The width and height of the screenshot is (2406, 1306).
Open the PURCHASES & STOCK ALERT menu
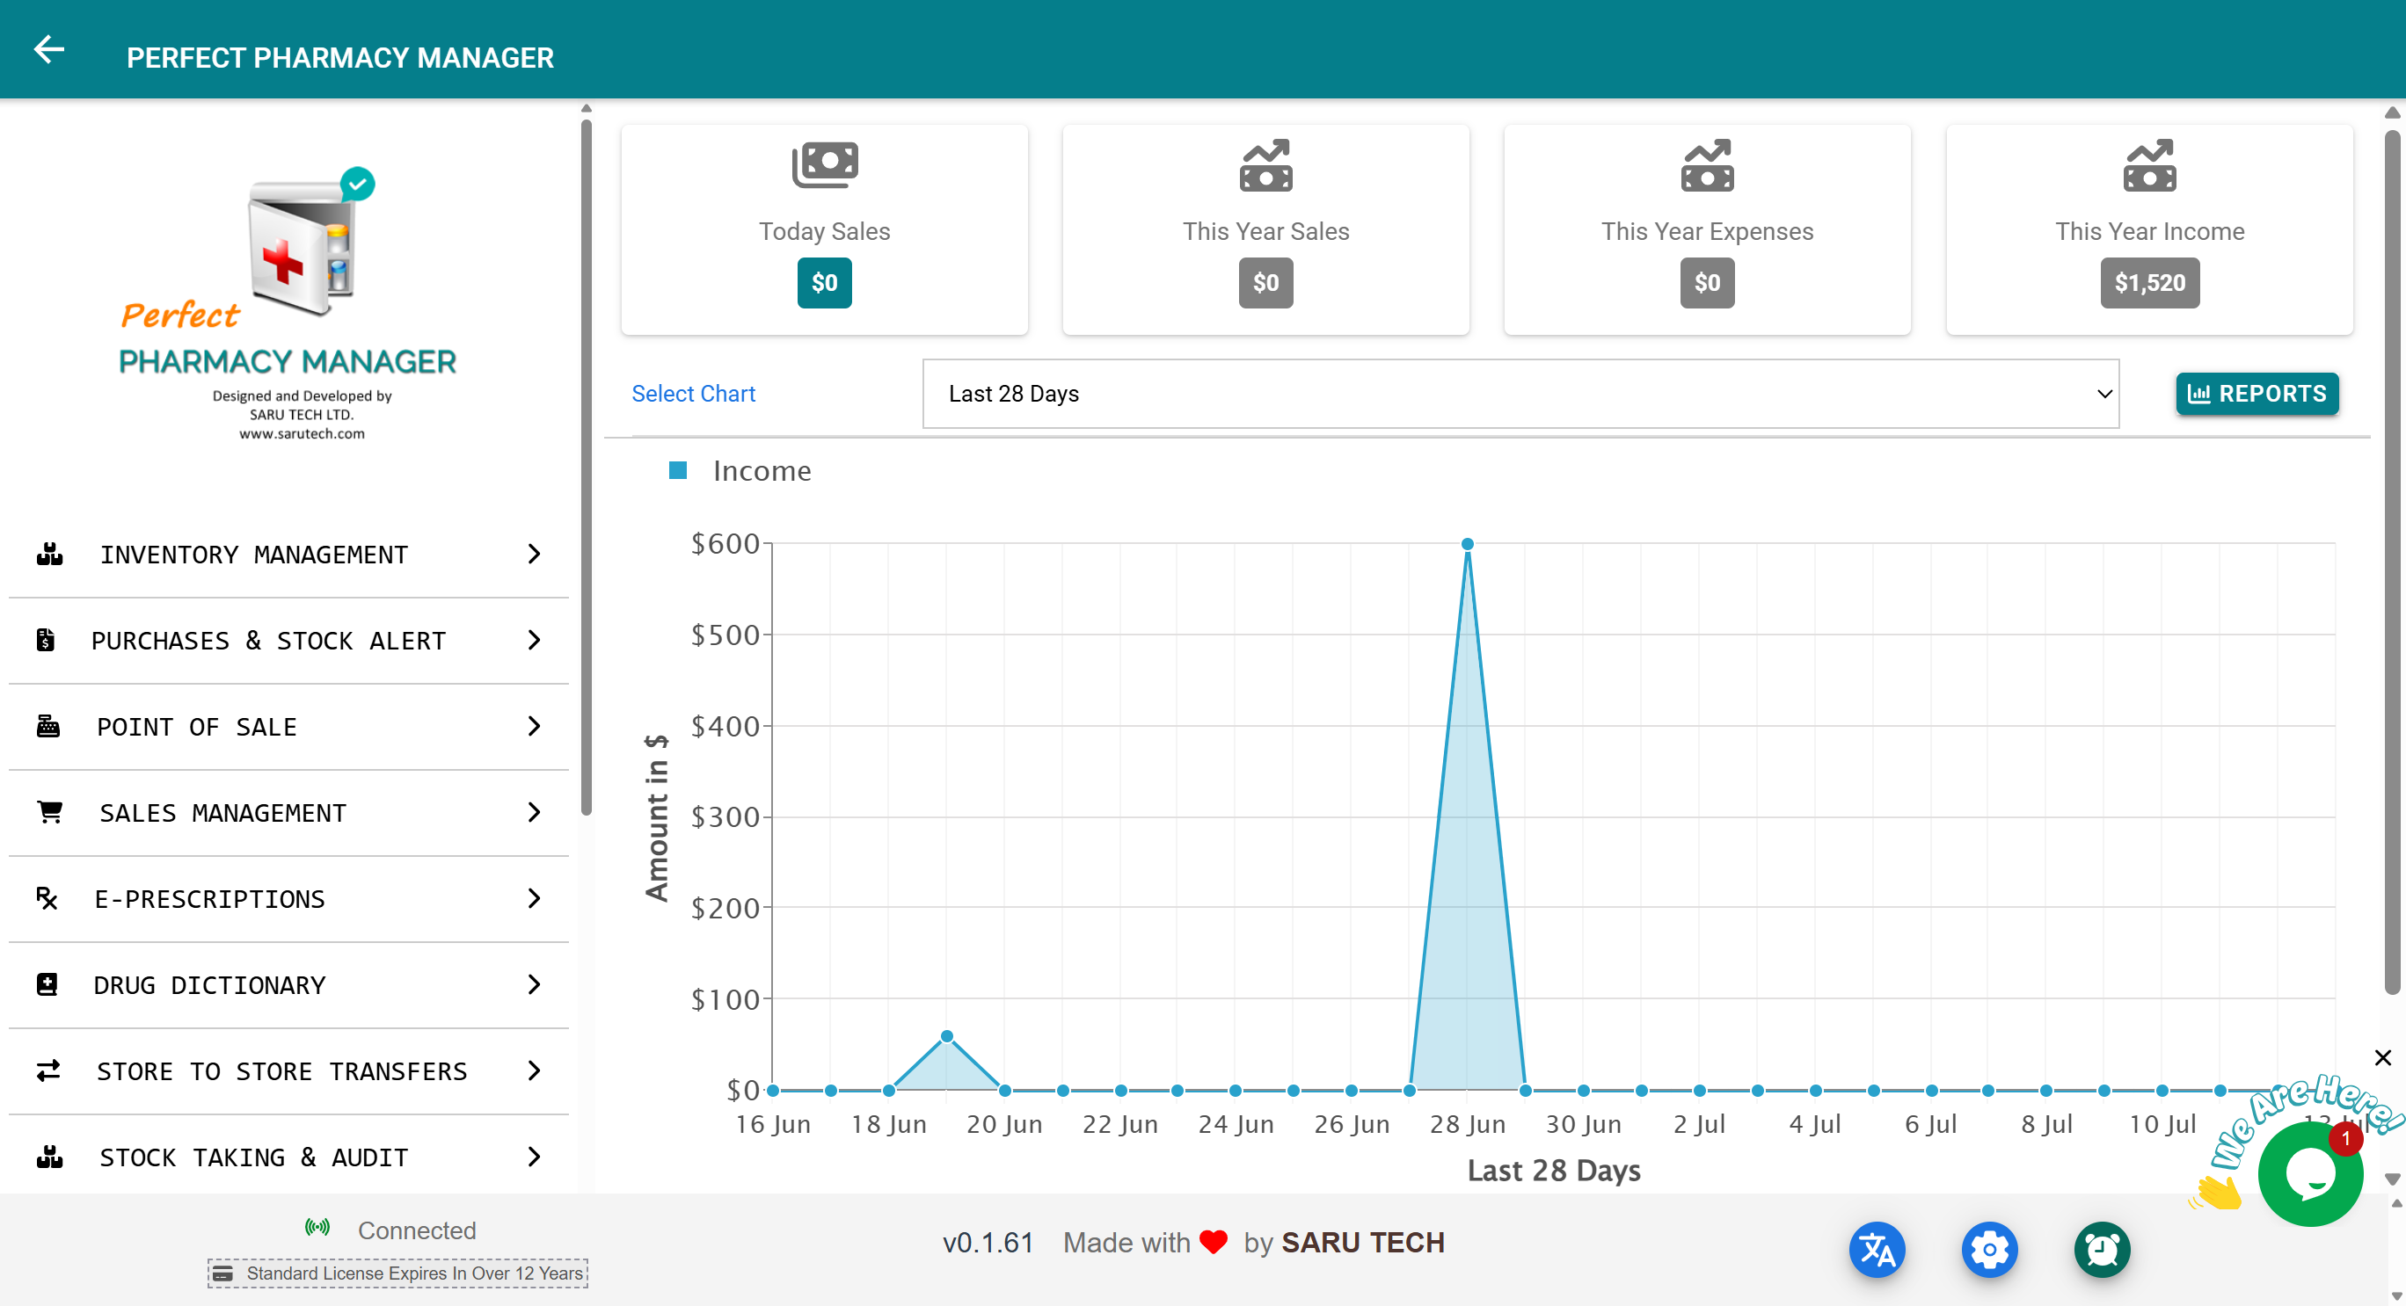point(288,641)
